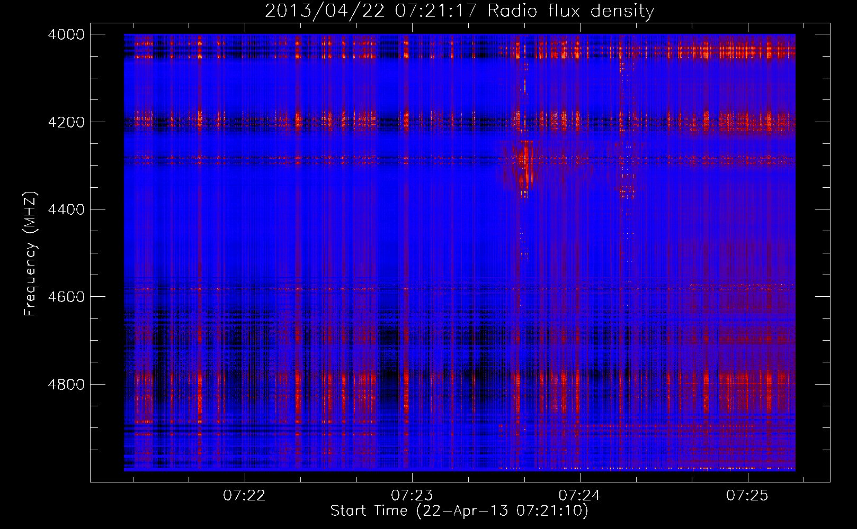Select the 4000 frequency axis label
This screenshot has width=857, height=529.
(66, 34)
